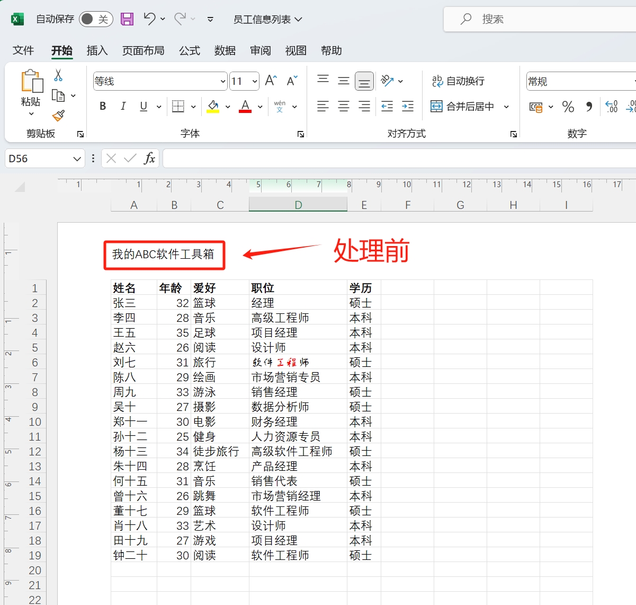Click the Cut (scissors) icon
Screen dimensions: 636x605
click(59, 75)
